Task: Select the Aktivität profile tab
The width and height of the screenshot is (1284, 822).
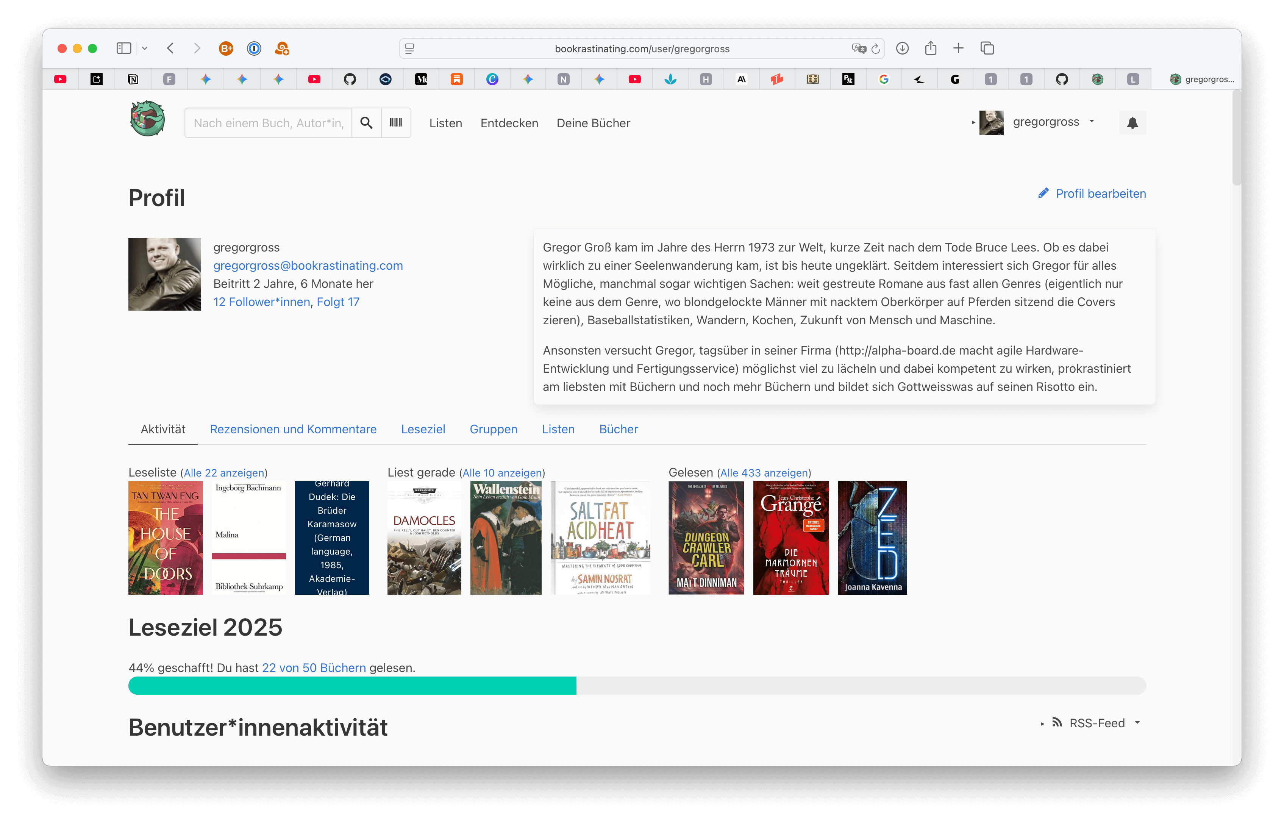Action: click(163, 429)
